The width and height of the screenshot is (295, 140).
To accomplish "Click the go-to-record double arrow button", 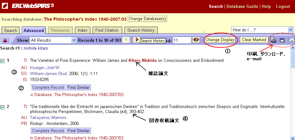I will tap(196, 40).
